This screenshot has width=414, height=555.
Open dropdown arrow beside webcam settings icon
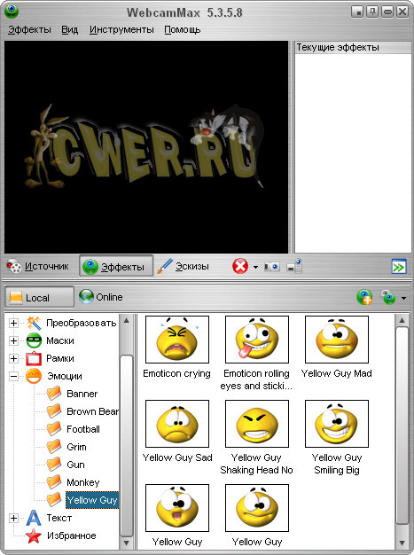(x=403, y=298)
